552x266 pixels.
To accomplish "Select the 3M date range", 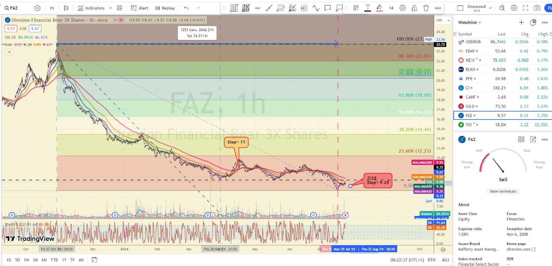I will [x=35, y=260].
